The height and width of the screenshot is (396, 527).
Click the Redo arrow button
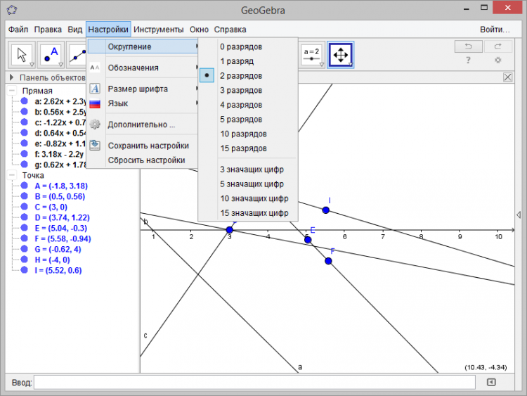(x=497, y=46)
